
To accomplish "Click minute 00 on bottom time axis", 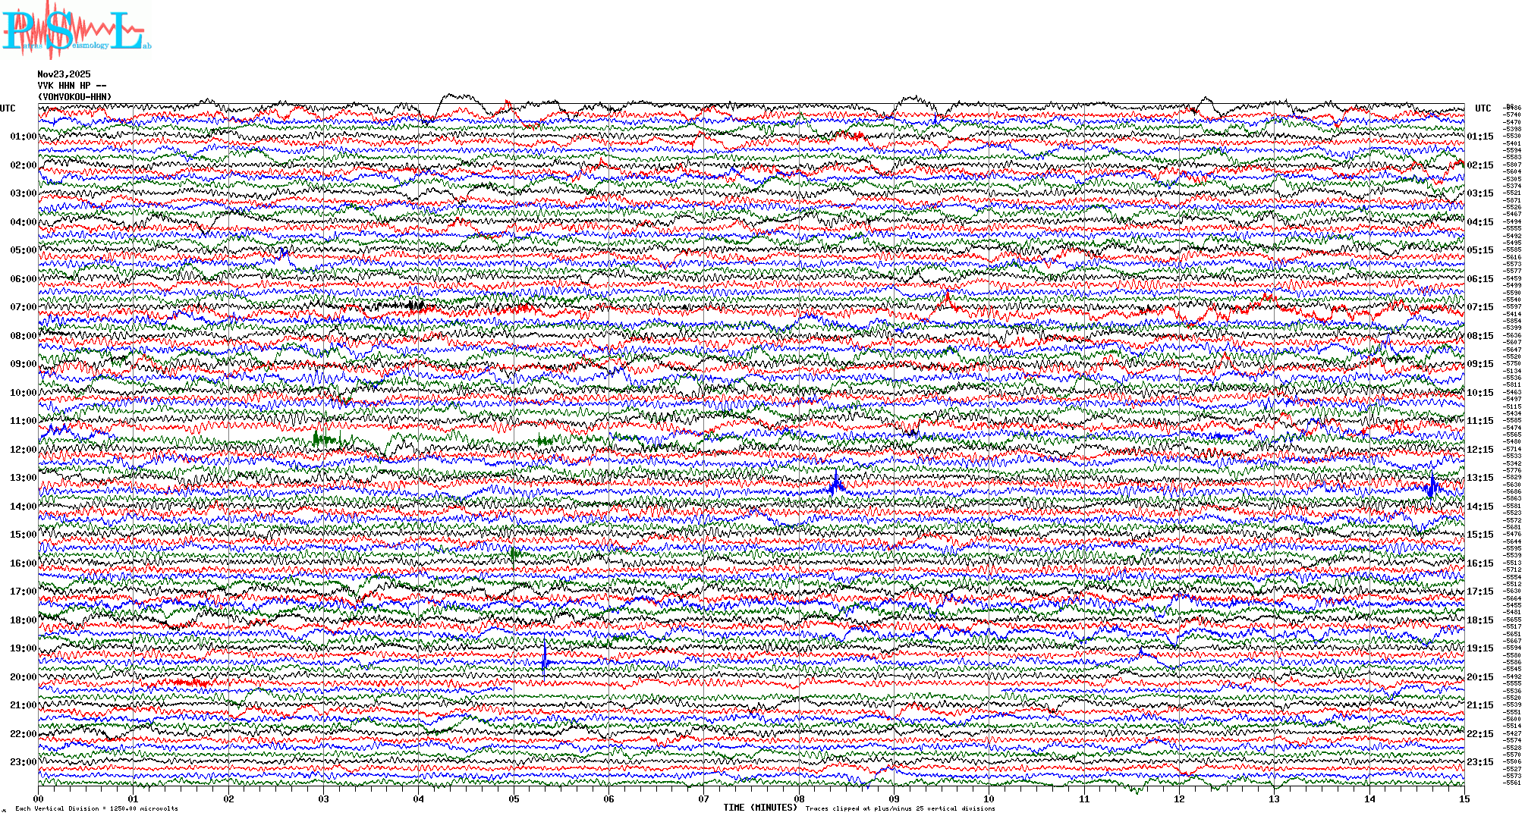I will click(x=39, y=799).
